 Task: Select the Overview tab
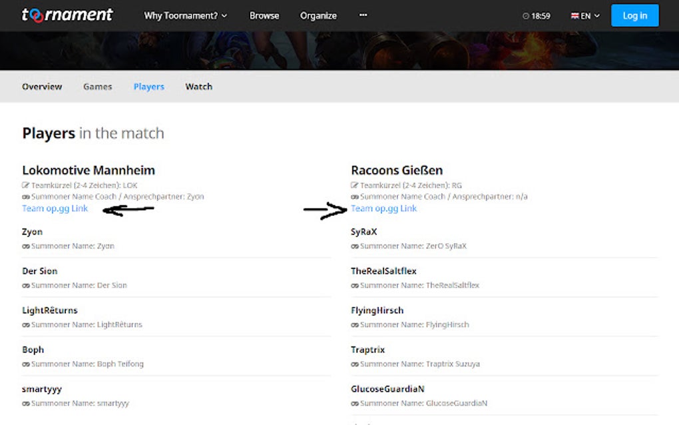41,87
